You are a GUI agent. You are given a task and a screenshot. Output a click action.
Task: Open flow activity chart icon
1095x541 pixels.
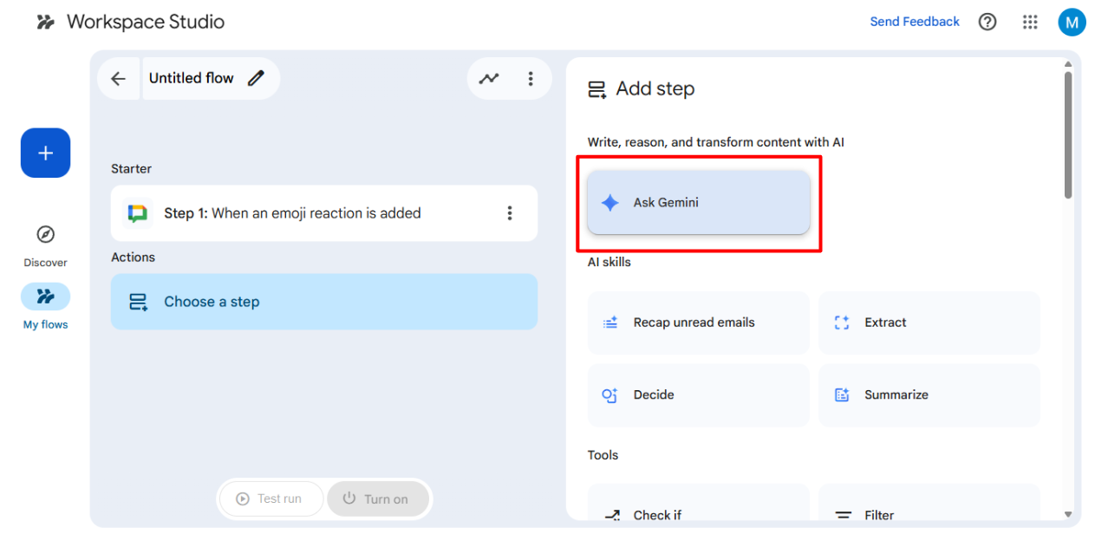point(489,79)
